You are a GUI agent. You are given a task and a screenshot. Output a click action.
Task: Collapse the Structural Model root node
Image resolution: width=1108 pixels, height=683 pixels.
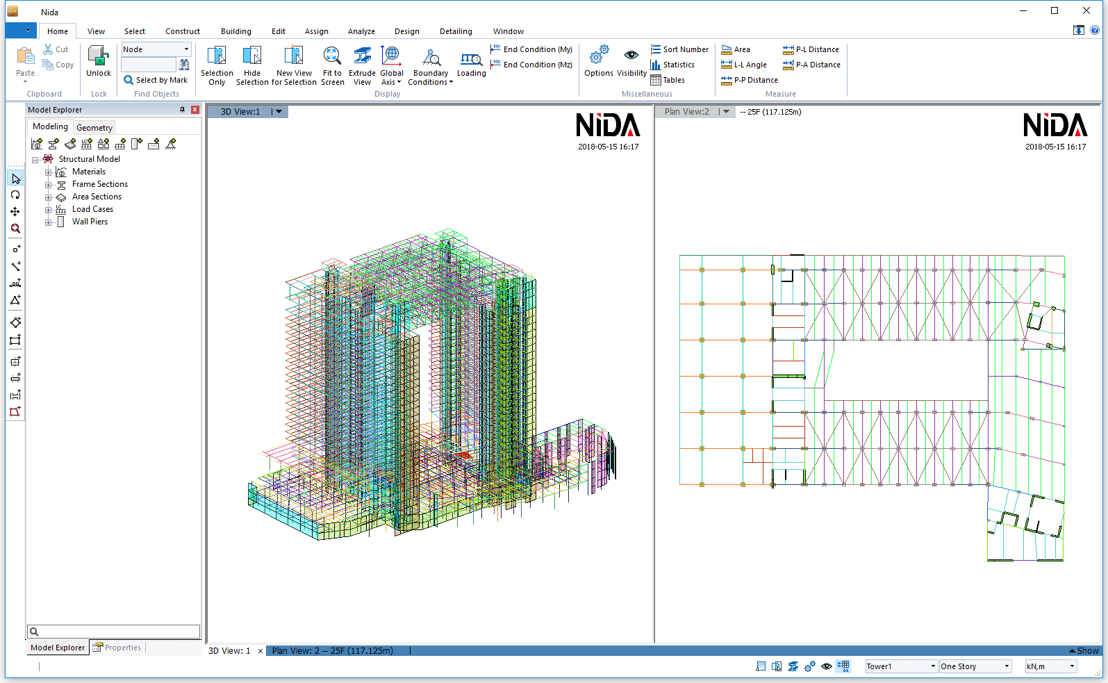[x=35, y=160]
